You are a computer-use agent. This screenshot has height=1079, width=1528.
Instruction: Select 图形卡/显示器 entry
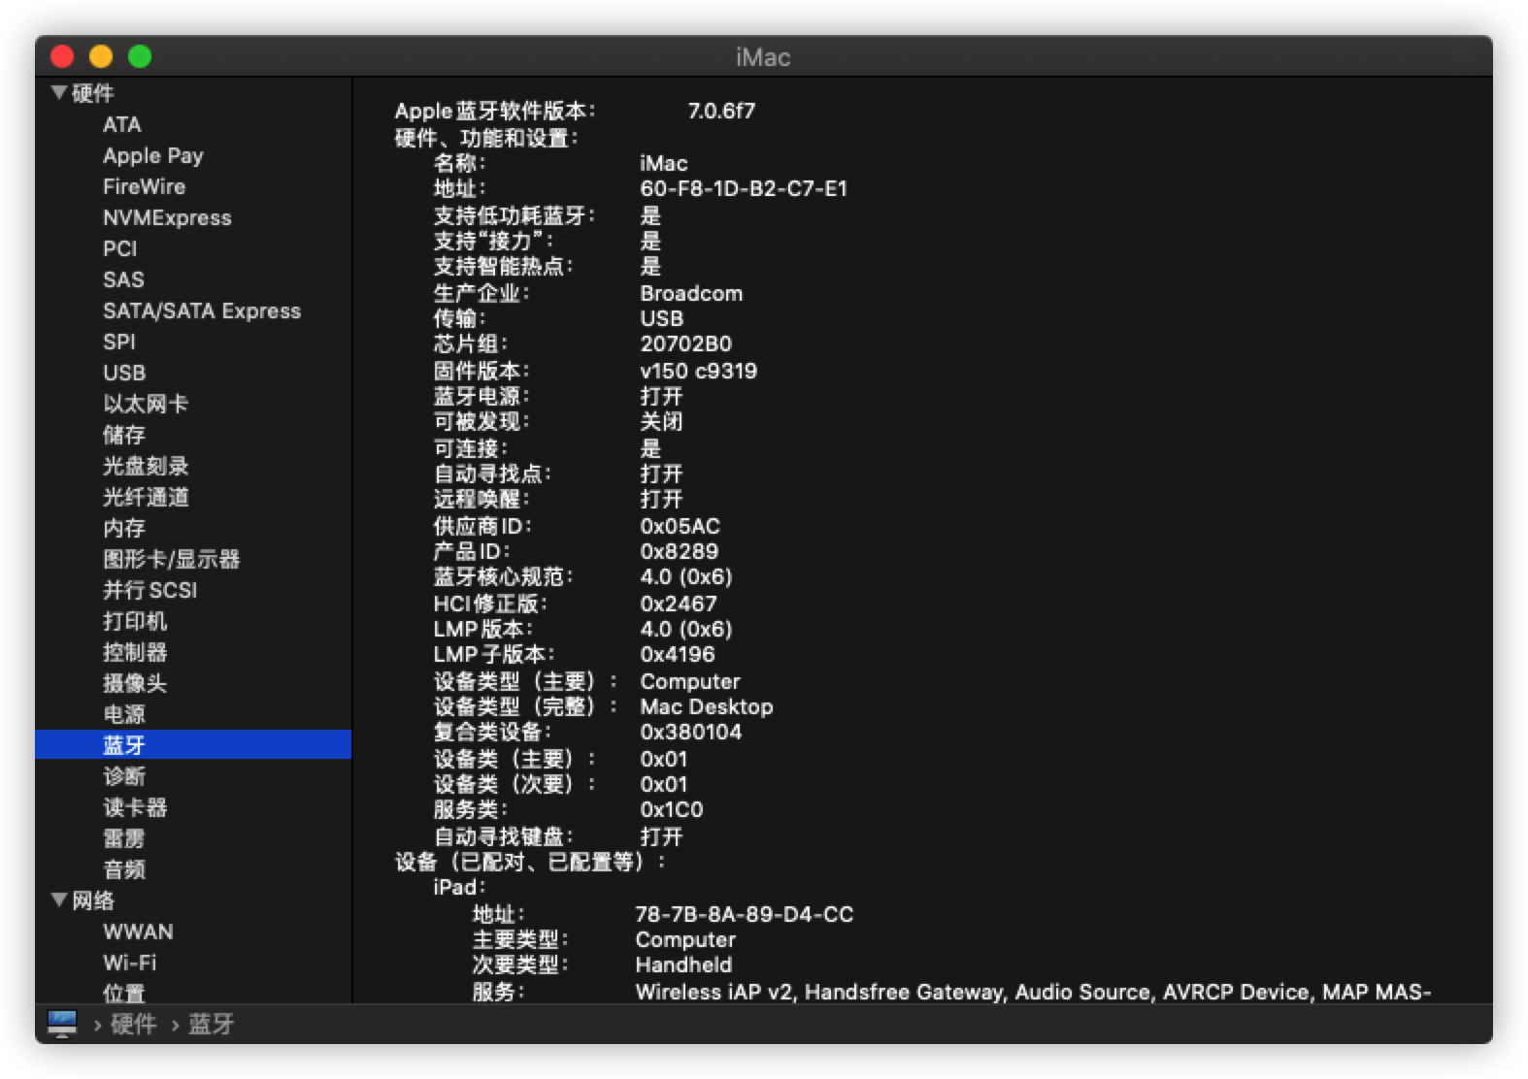coord(171,559)
